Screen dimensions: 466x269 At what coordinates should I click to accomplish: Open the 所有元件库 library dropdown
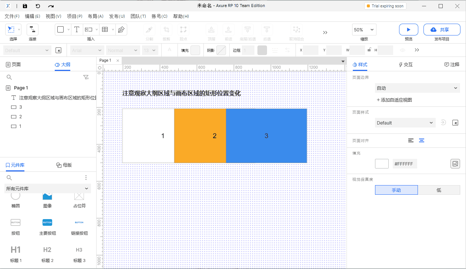(48, 188)
